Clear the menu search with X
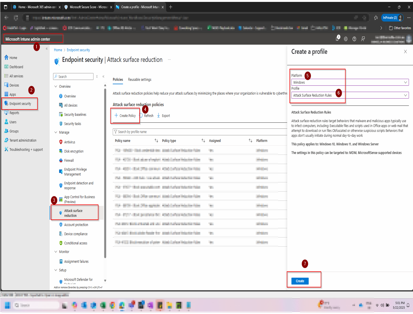 point(97,77)
